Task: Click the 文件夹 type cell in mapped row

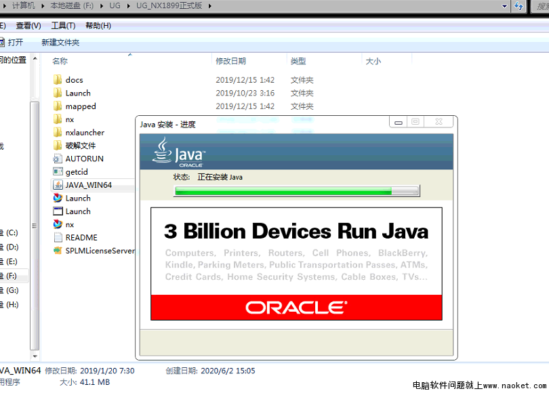Action: (302, 106)
